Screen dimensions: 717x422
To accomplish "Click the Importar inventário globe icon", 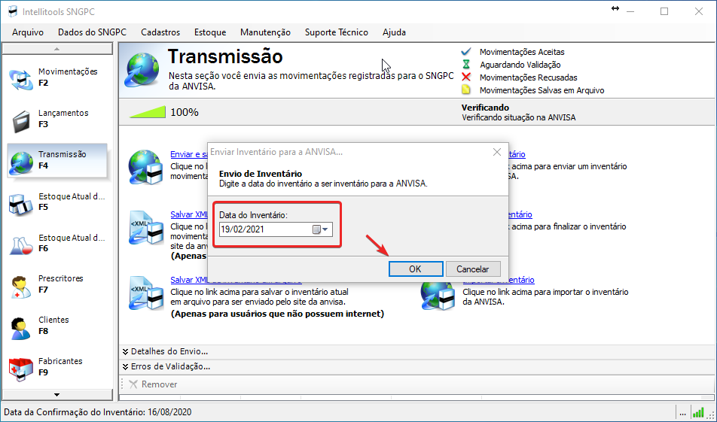I will 438,296.
